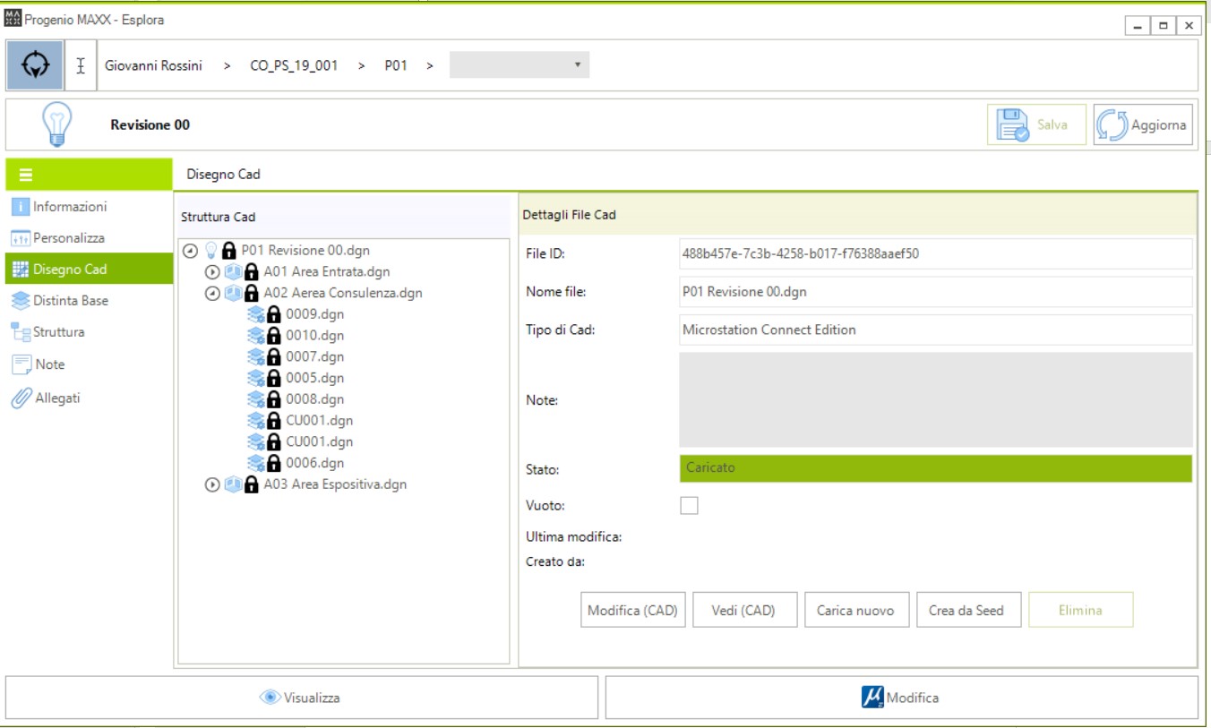Click the Disegno Cad tab header
Viewport: 1211px width, 728px height.
223,175
